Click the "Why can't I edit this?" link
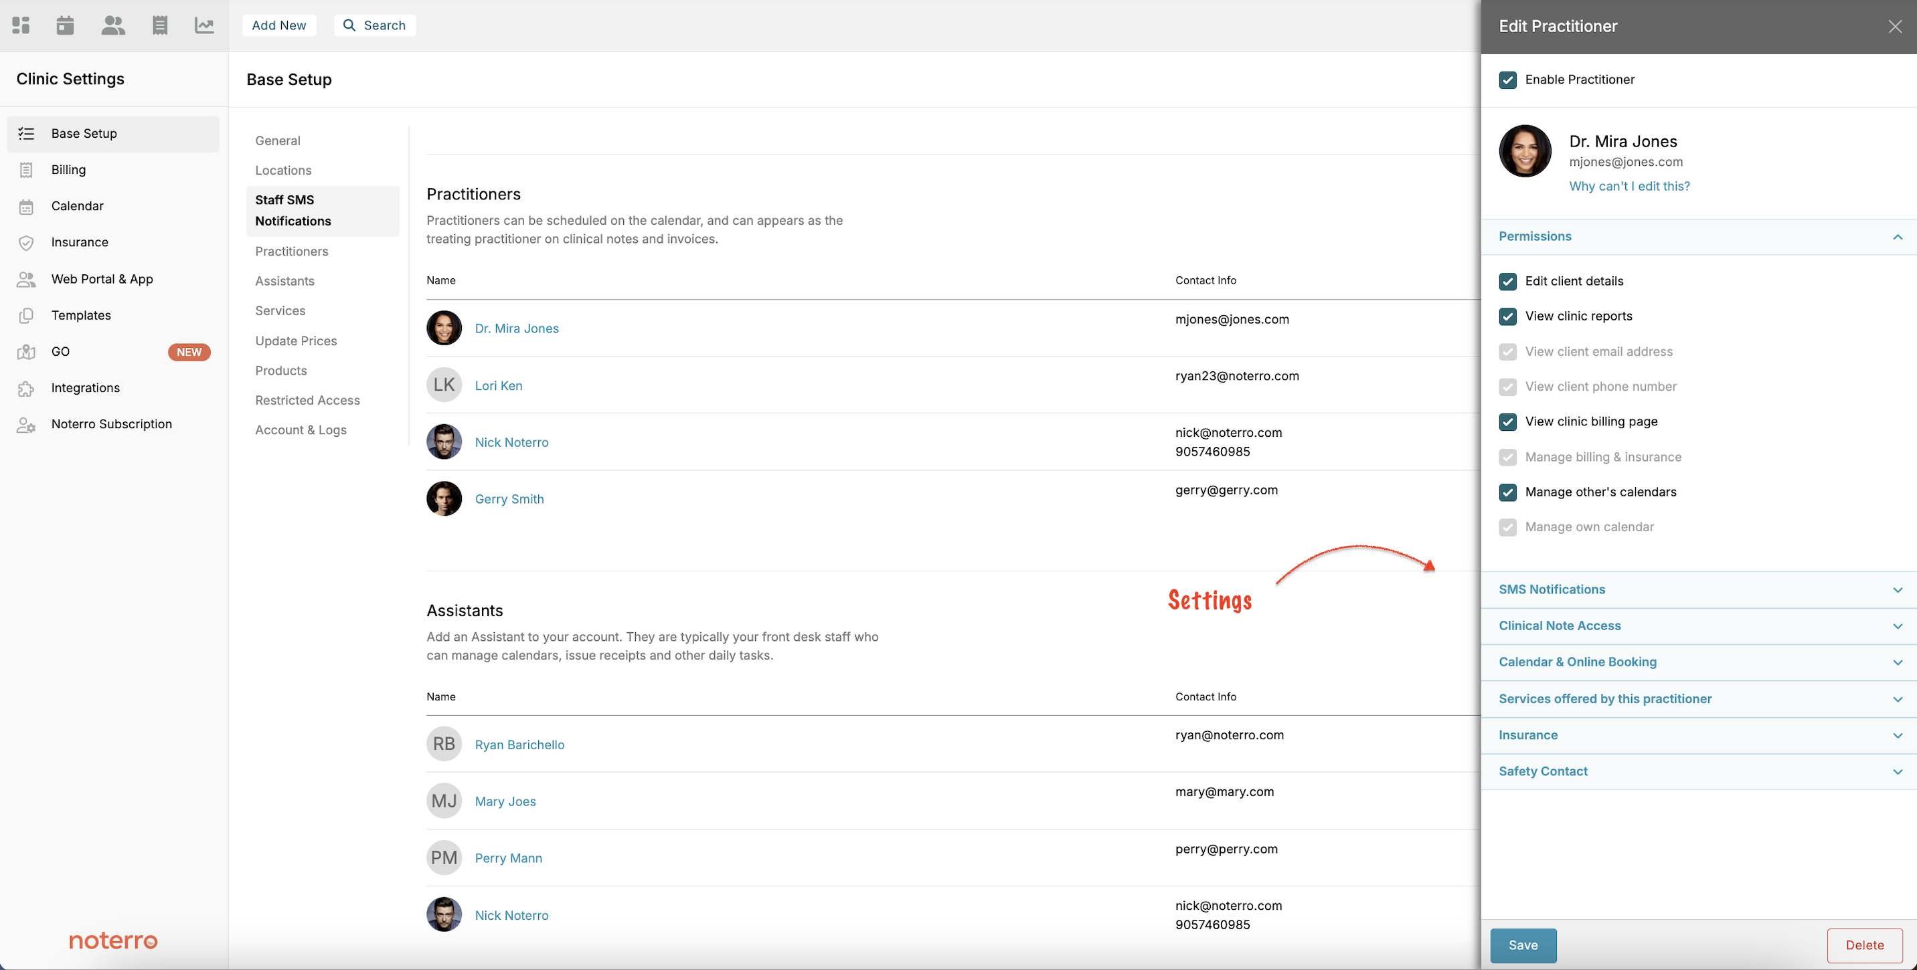1917x970 pixels. [x=1629, y=186]
